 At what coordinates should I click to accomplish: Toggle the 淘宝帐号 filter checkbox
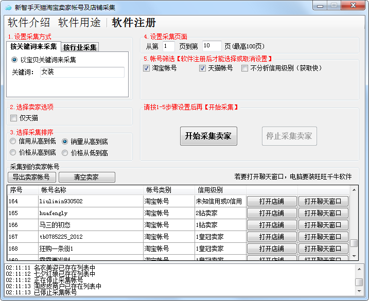pyautogui.click(x=147, y=68)
